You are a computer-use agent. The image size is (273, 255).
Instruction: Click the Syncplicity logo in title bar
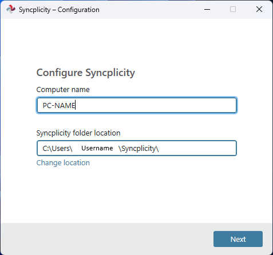click(11, 9)
